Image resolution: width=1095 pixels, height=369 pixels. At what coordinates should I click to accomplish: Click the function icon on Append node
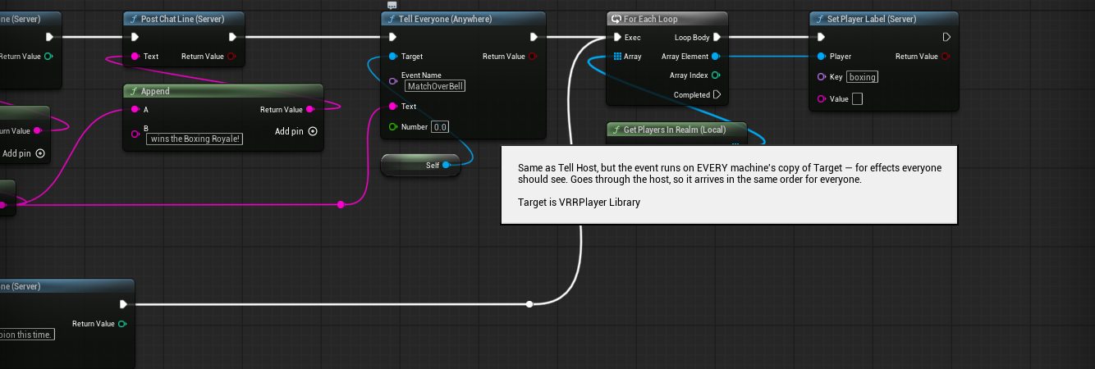click(x=134, y=91)
